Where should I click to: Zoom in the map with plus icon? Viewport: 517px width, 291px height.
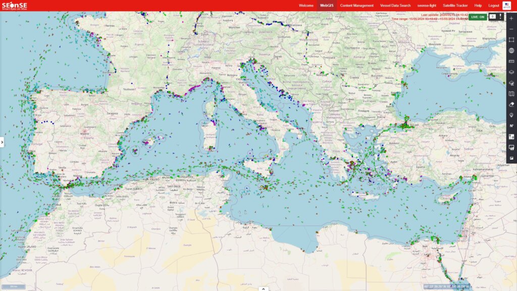click(511, 18)
